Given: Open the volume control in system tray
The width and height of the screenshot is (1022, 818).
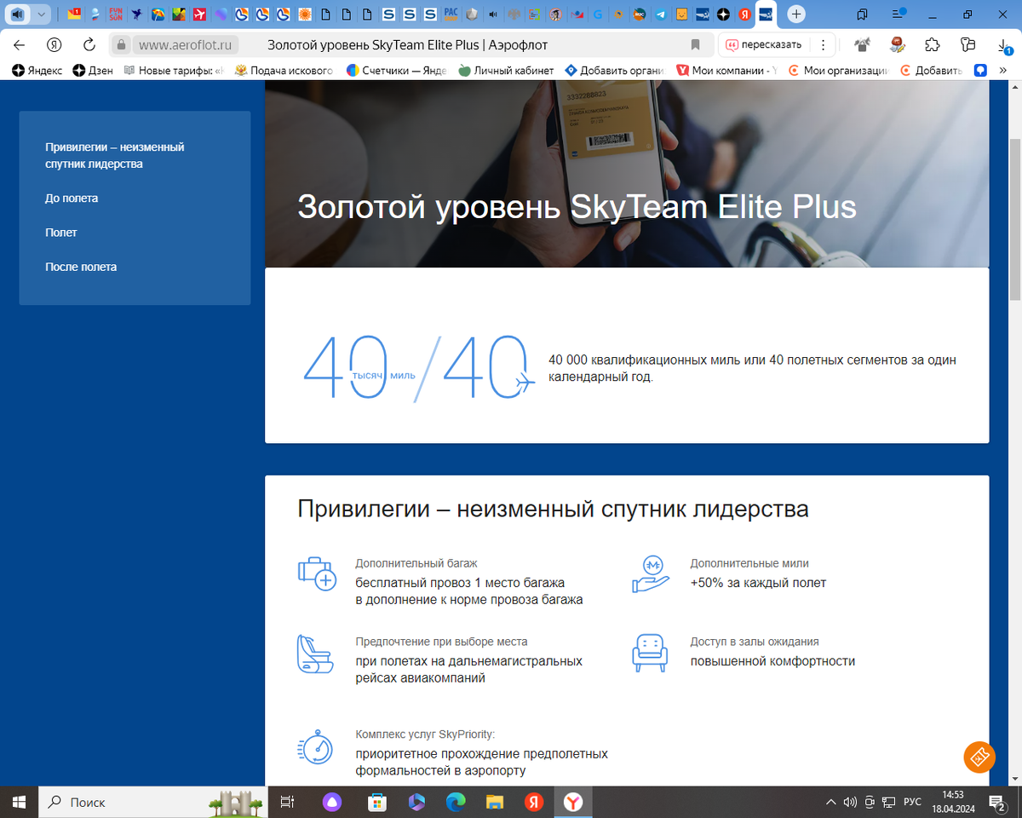Looking at the screenshot, I should 849,802.
